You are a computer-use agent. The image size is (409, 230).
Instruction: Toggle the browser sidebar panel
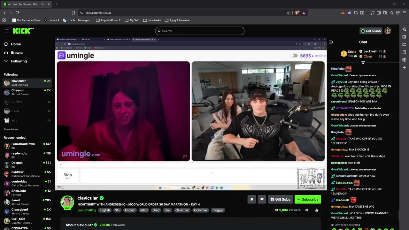[379, 13]
